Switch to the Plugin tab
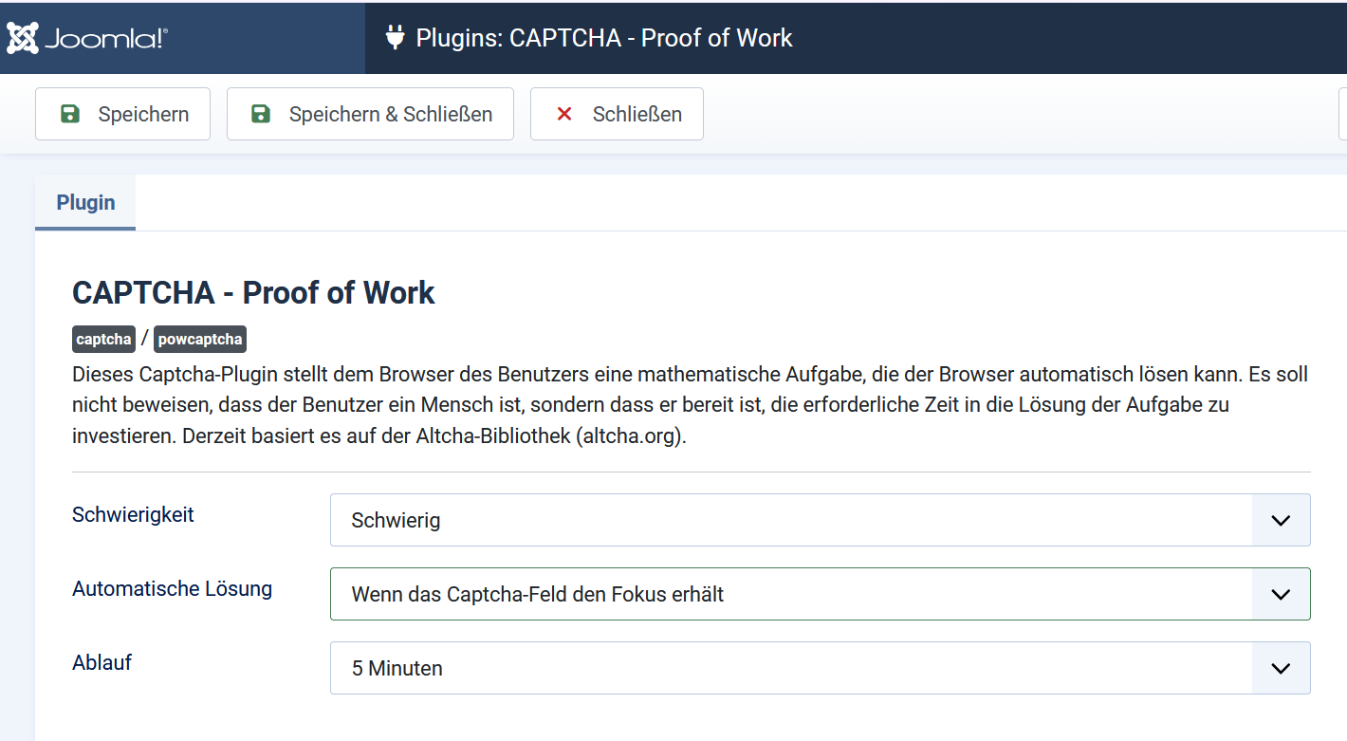This screenshot has height=741, width=1347. (85, 202)
